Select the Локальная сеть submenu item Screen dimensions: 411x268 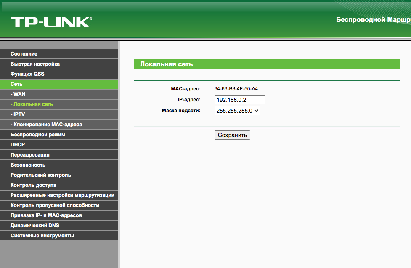(x=59, y=104)
